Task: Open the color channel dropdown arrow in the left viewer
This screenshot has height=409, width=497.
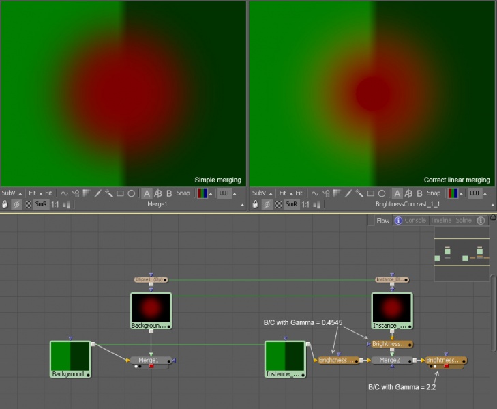Action: (211, 194)
